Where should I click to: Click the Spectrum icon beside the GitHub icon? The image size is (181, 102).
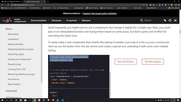click(x=165, y=20)
